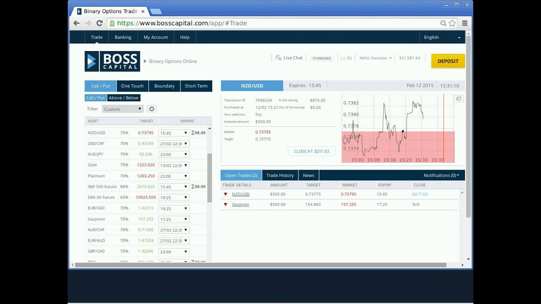The image size is (541, 304).
Task: Select the AUD/CHF asset row
Action: tap(146, 230)
